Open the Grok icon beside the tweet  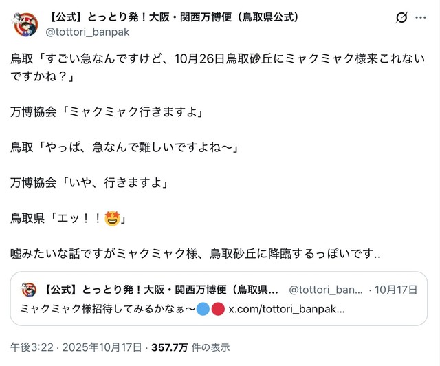[401, 19]
